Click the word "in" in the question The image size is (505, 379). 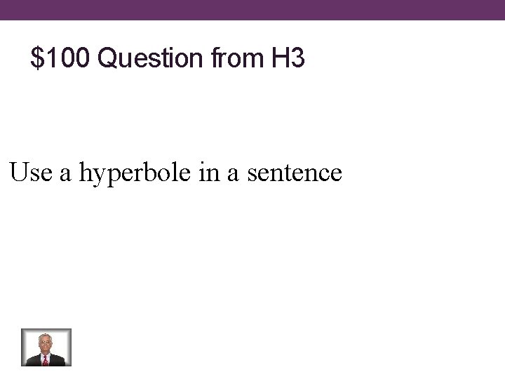click(208, 172)
